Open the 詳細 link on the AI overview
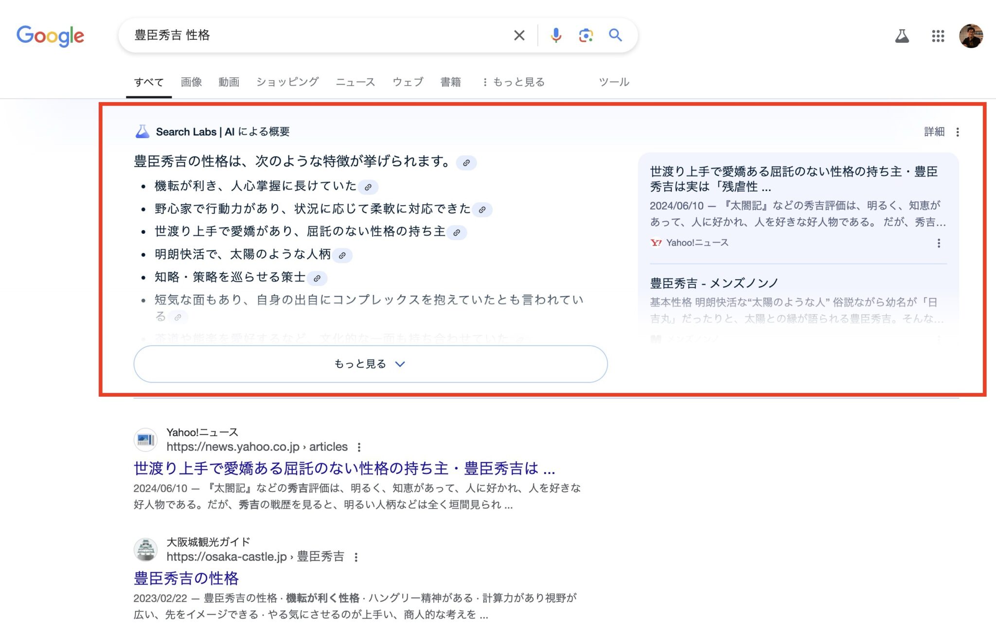This screenshot has width=996, height=635. click(933, 131)
